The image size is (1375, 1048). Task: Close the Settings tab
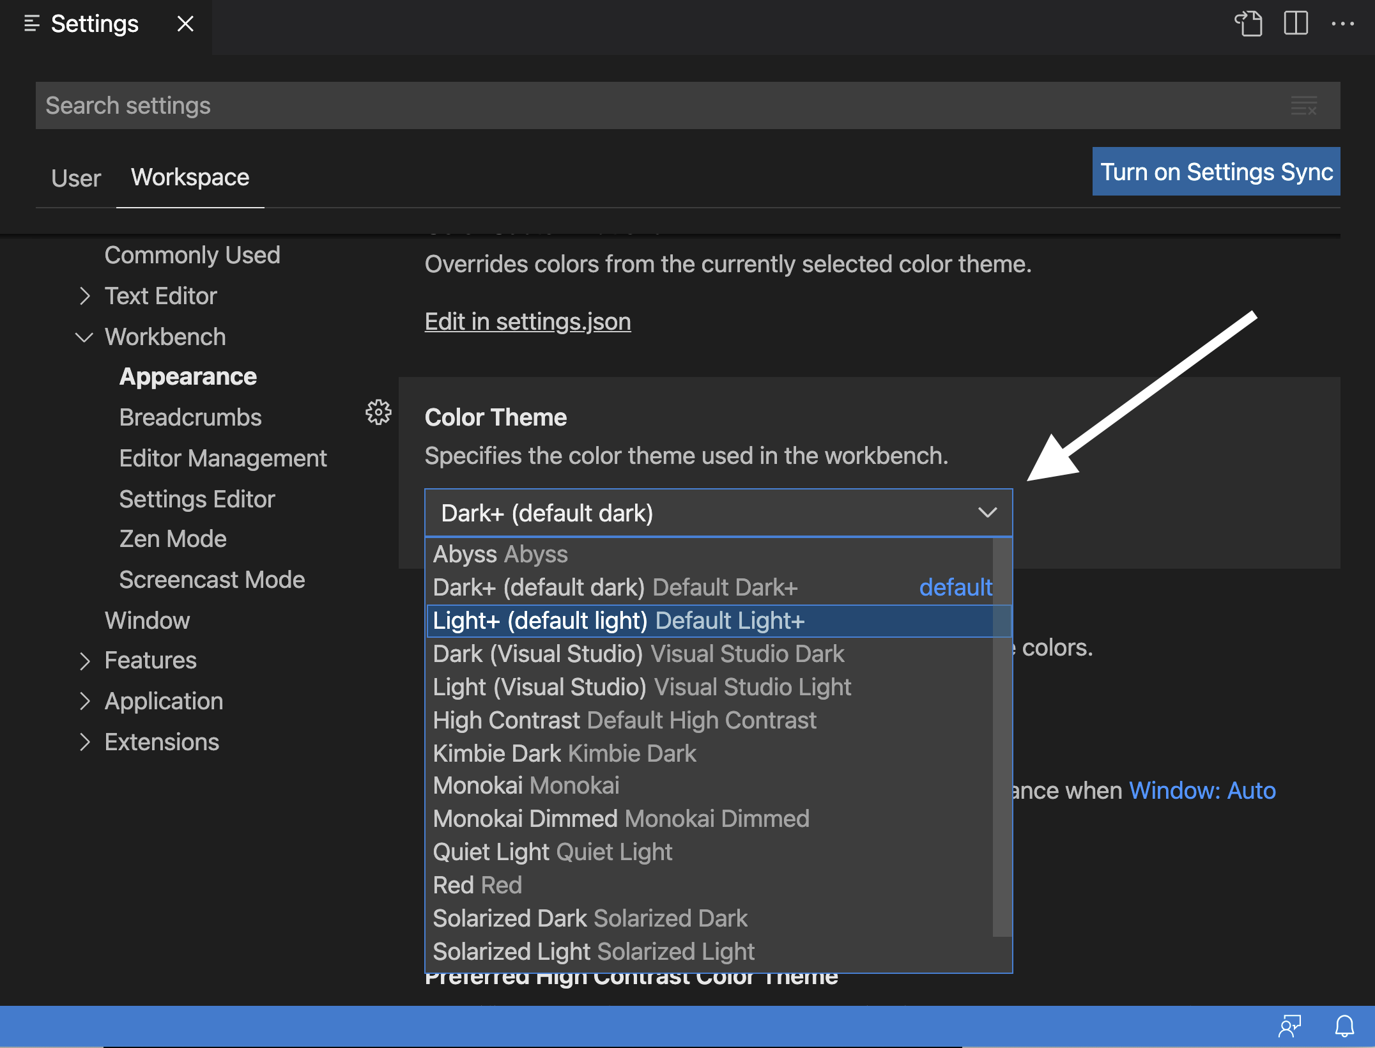pyautogui.click(x=185, y=24)
